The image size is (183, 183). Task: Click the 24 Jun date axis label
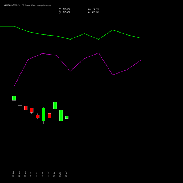point(19,174)
